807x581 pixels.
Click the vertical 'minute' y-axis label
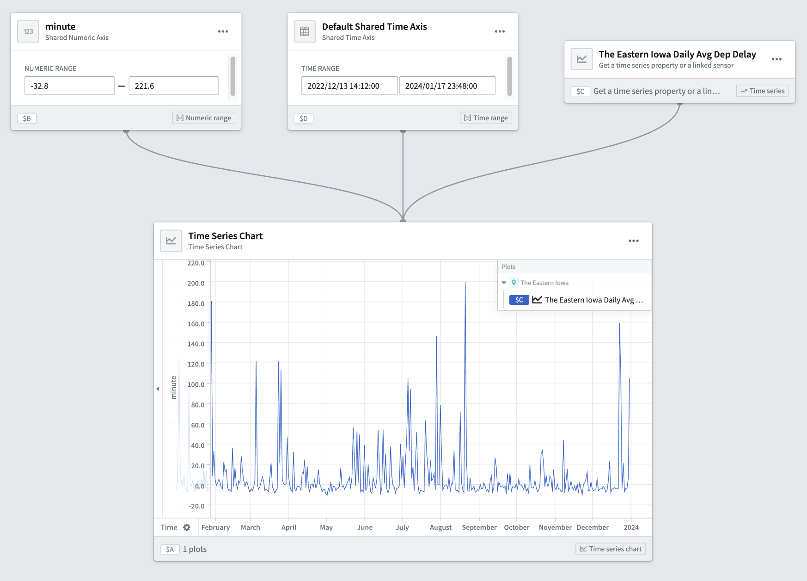pos(174,388)
